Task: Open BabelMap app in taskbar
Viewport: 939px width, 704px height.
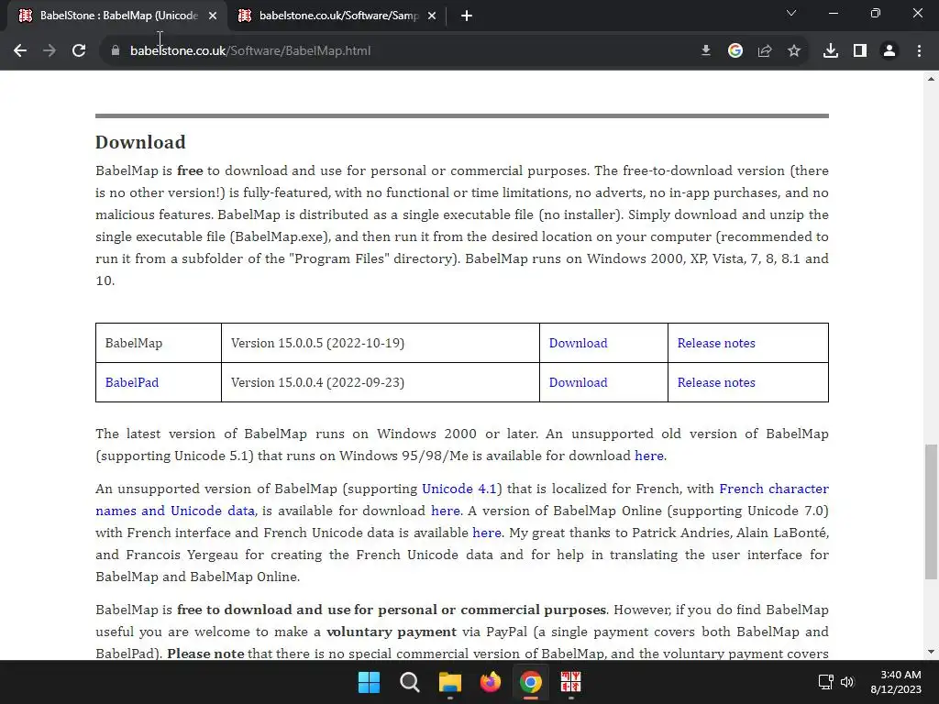Action: pos(570,682)
